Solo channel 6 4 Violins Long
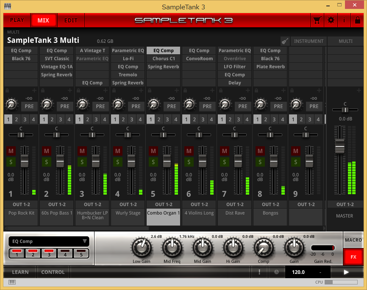The height and width of the screenshot is (290, 367). [189, 162]
